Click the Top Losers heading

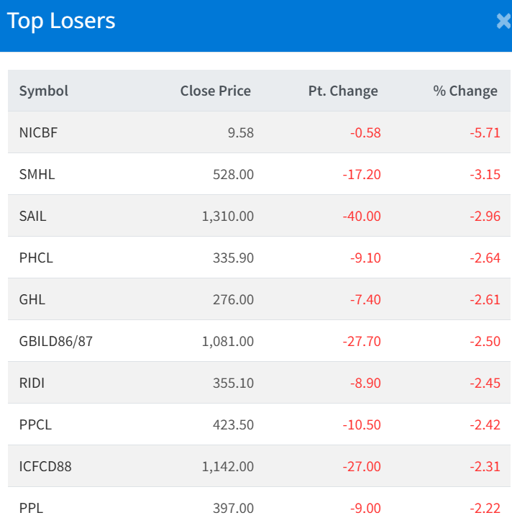coord(61,21)
